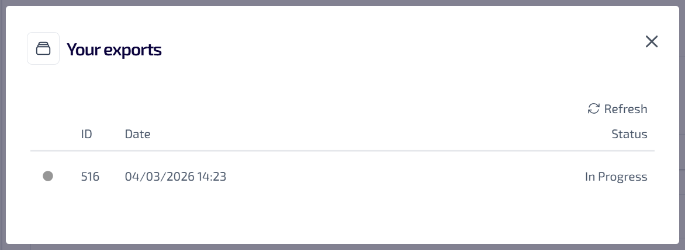The height and width of the screenshot is (250, 685).
Task: Click the Your exports heading
Action: 114,50
